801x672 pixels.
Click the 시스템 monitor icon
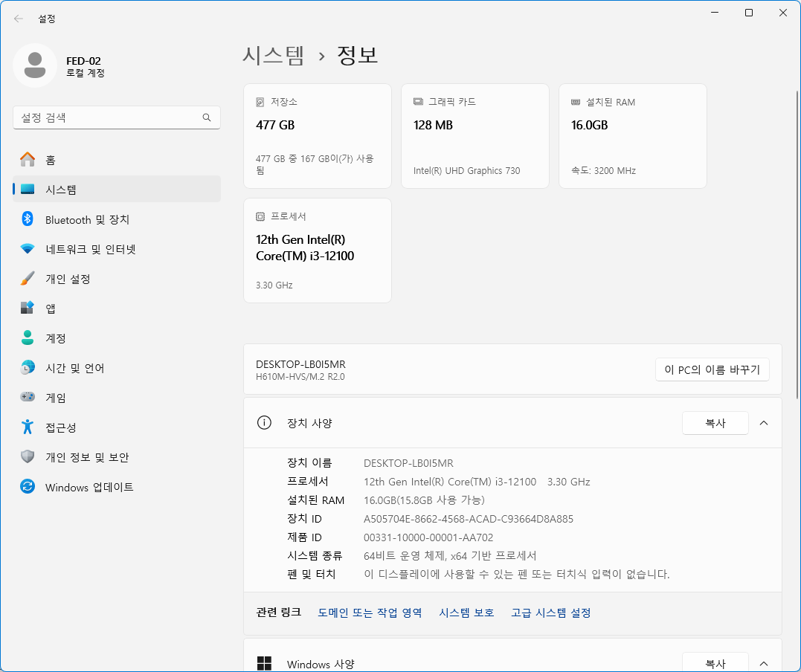point(28,190)
